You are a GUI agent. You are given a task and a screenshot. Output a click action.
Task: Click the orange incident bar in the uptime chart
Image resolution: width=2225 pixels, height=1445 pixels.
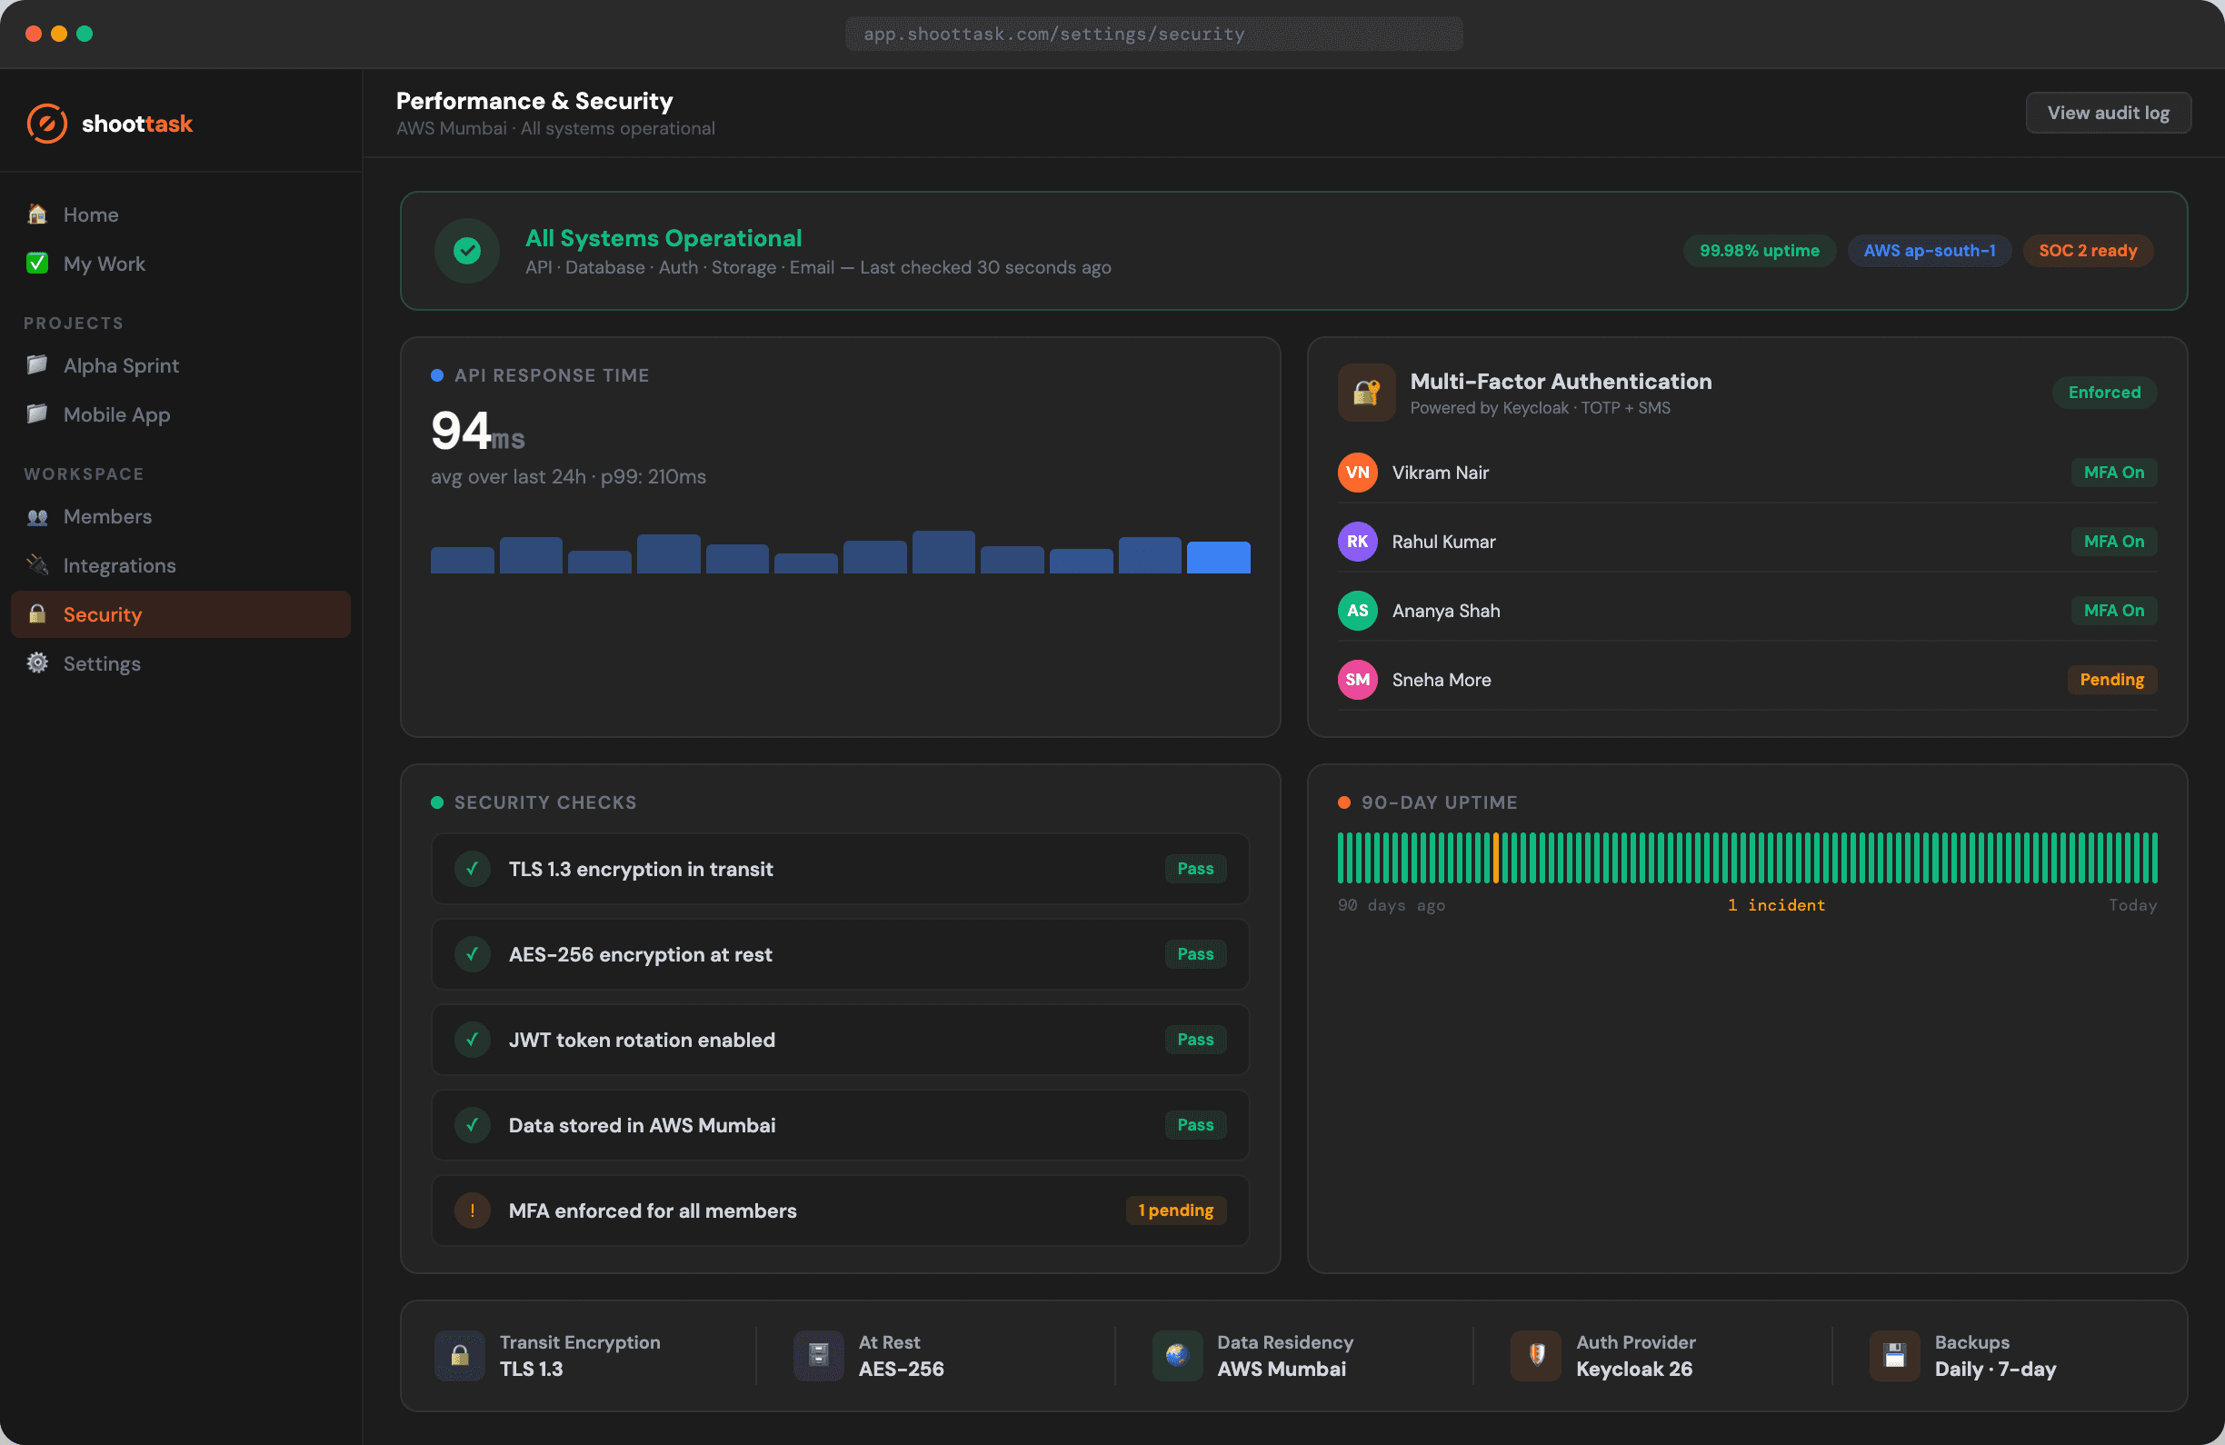click(1496, 858)
